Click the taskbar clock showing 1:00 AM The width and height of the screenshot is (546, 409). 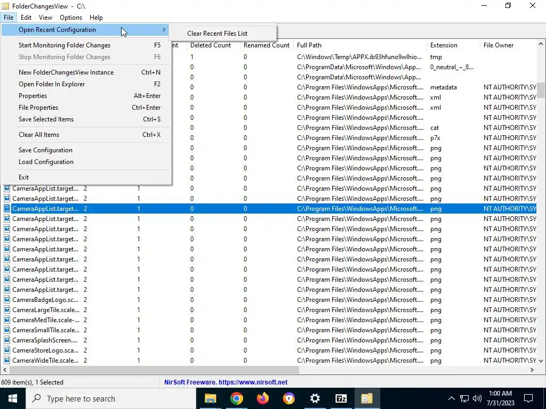pos(500,398)
